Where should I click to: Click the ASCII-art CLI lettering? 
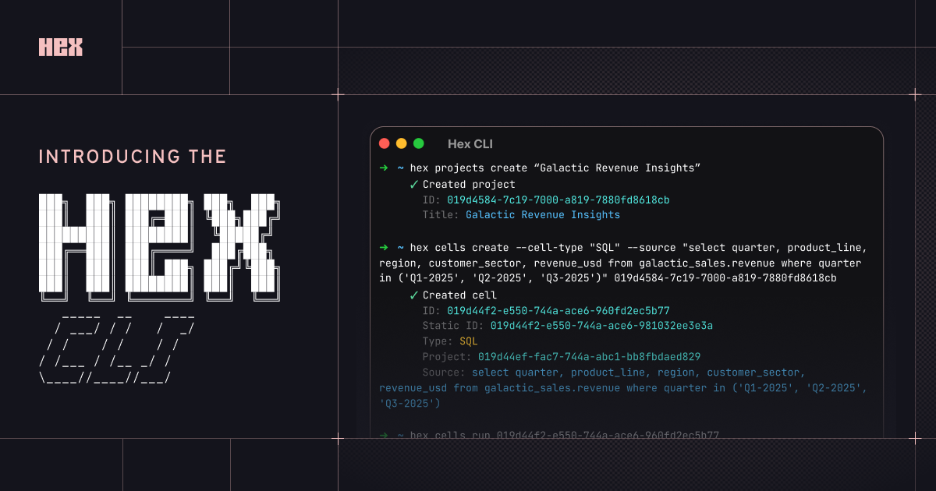(x=117, y=349)
